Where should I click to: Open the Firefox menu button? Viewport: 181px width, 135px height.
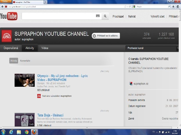click(x=6, y=1)
